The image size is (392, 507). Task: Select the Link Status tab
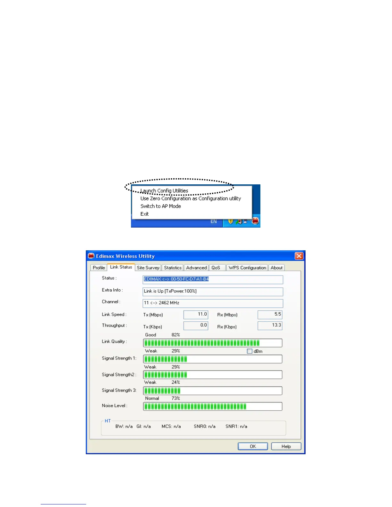point(121,267)
